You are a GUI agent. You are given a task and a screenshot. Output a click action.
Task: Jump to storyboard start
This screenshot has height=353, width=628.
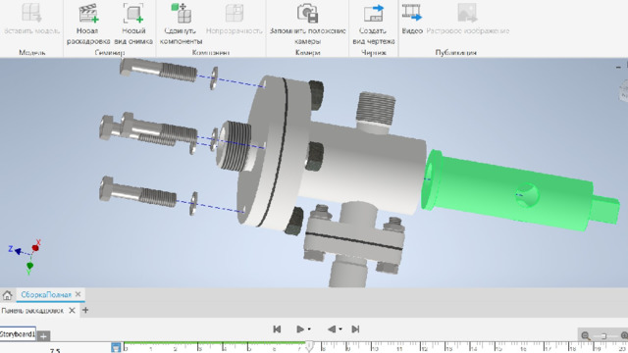pyautogui.click(x=277, y=329)
